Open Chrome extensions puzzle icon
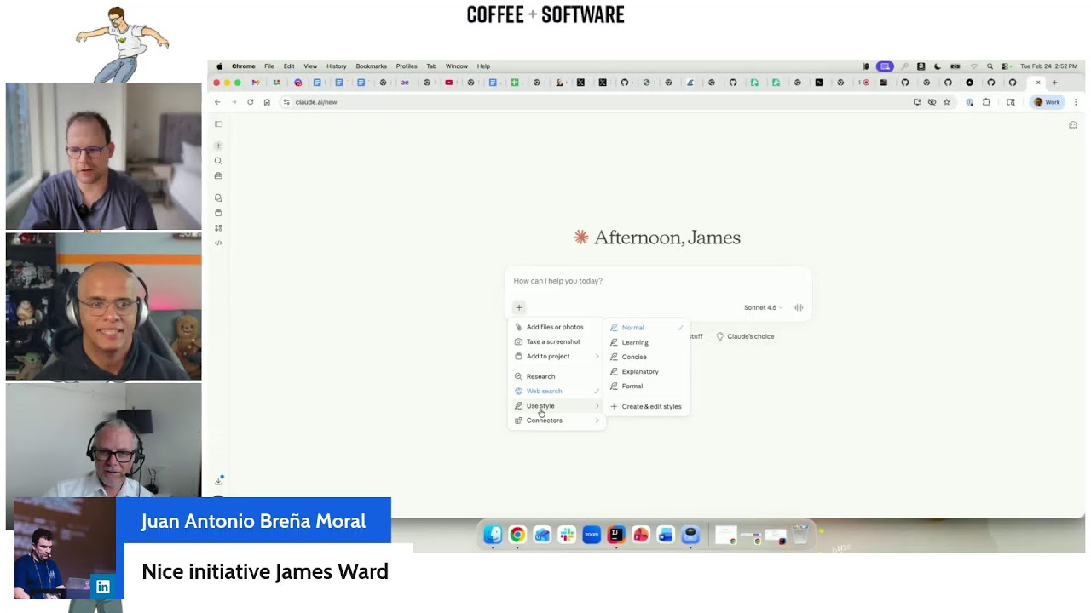The height and width of the screenshot is (613, 1091). pyautogui.click(x=986, y=102)
